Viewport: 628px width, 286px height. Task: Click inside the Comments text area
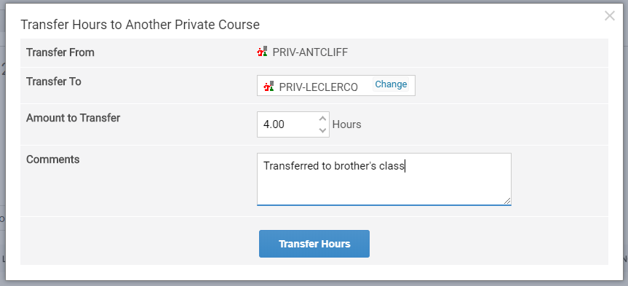click(x=383, y=179)
